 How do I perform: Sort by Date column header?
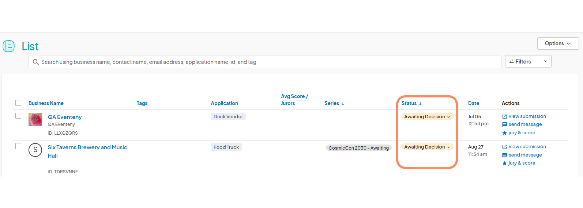(x=474, y=103)
